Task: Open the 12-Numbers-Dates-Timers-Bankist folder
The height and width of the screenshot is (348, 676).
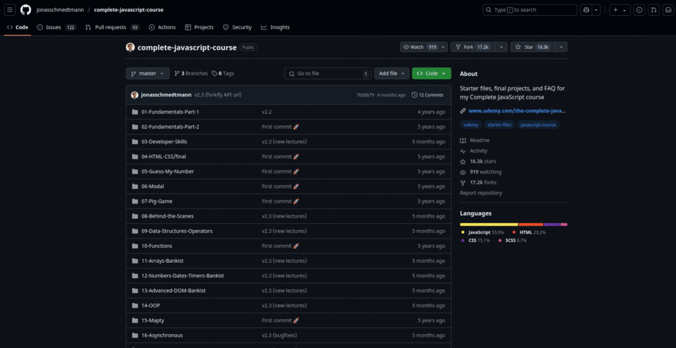Action: (x=182, y=275)
